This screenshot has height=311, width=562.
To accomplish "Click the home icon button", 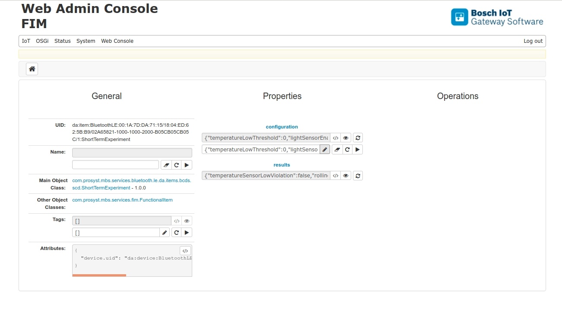I will [32, 69].
